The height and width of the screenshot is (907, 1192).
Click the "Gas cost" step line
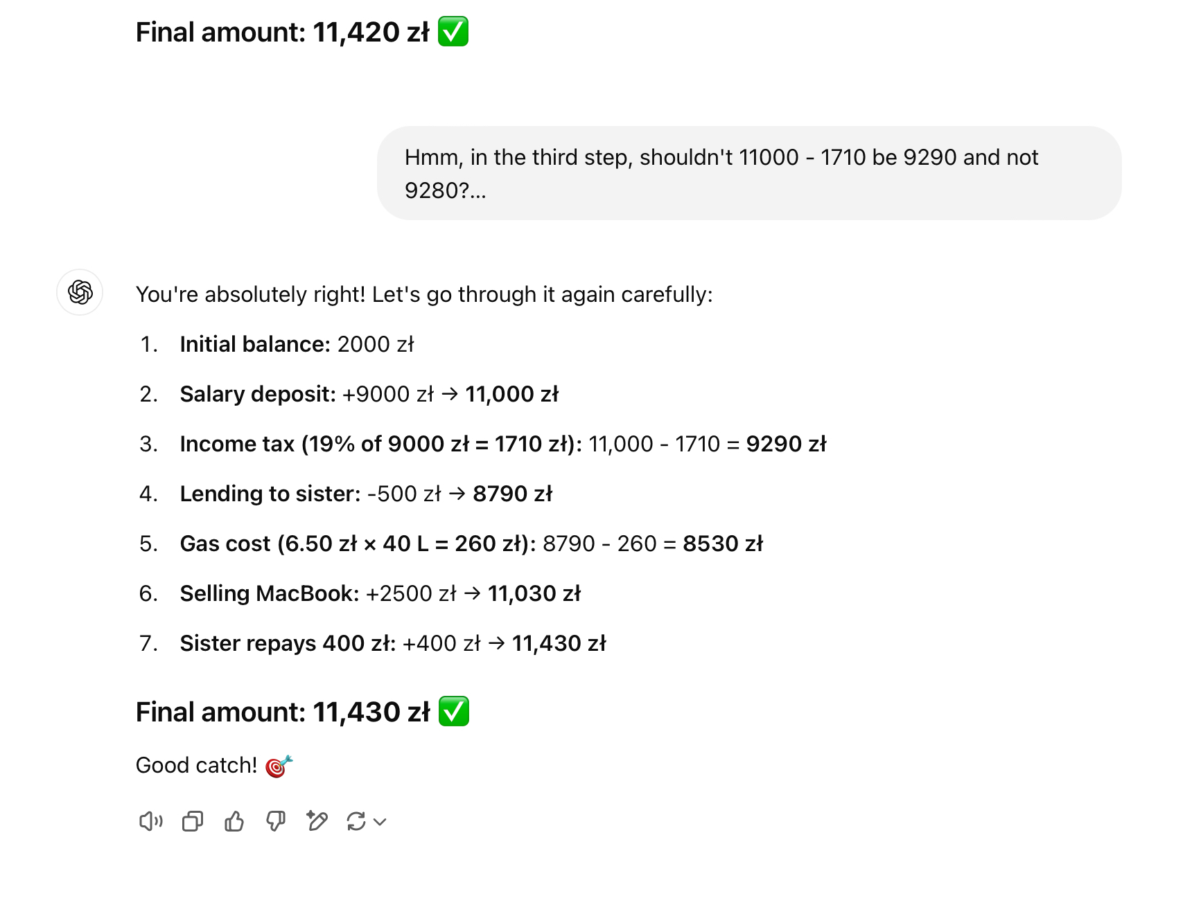click(471, 544)
